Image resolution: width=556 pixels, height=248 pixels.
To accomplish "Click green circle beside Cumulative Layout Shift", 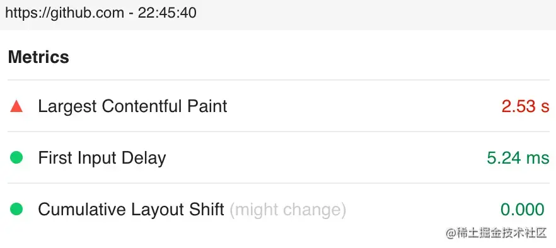I will pos(16,209).
